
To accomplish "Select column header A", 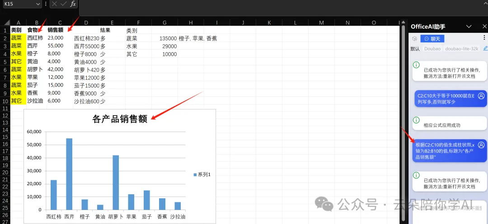I will click(19, 23).
